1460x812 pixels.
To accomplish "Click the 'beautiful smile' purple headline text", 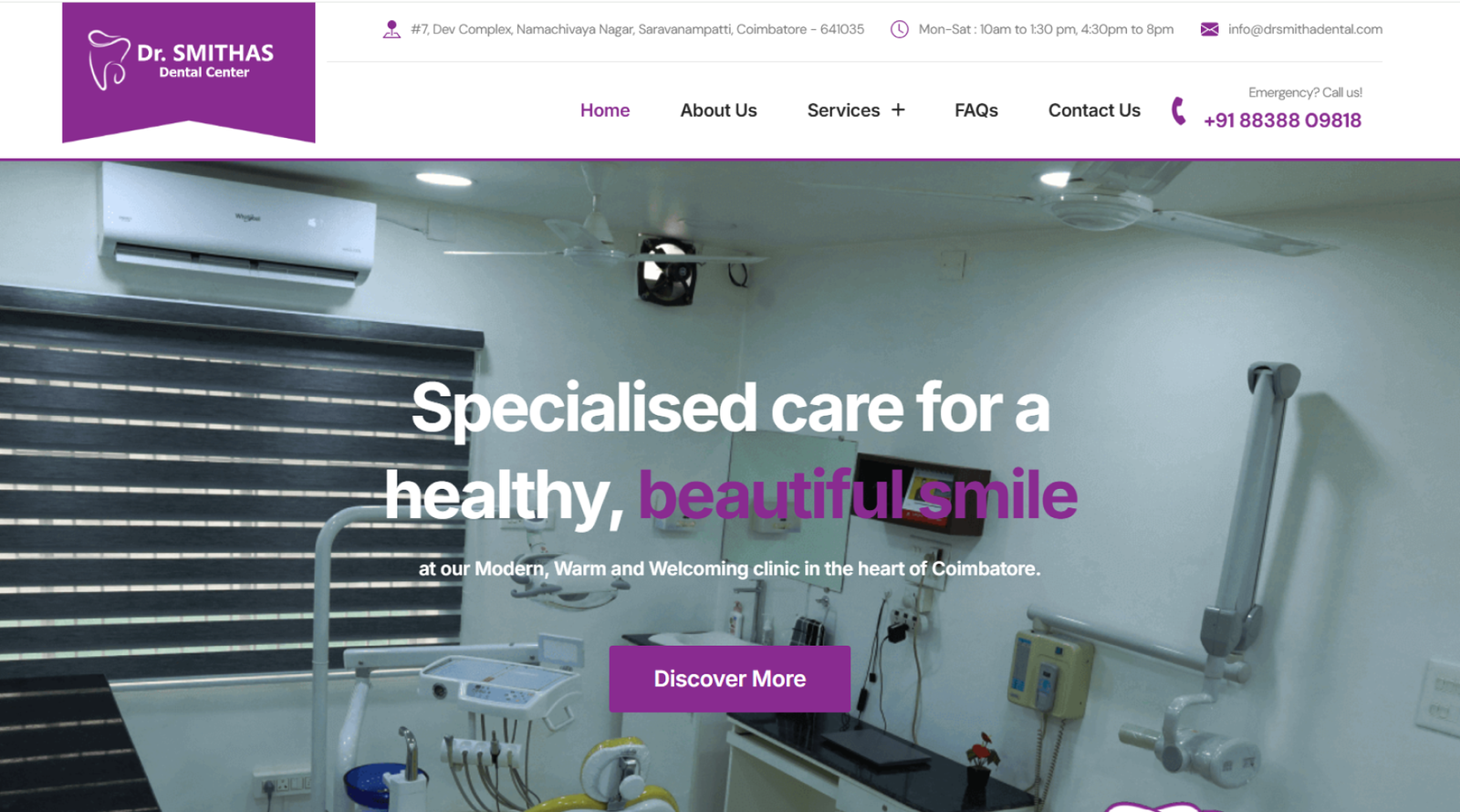I will pos(858,494).
